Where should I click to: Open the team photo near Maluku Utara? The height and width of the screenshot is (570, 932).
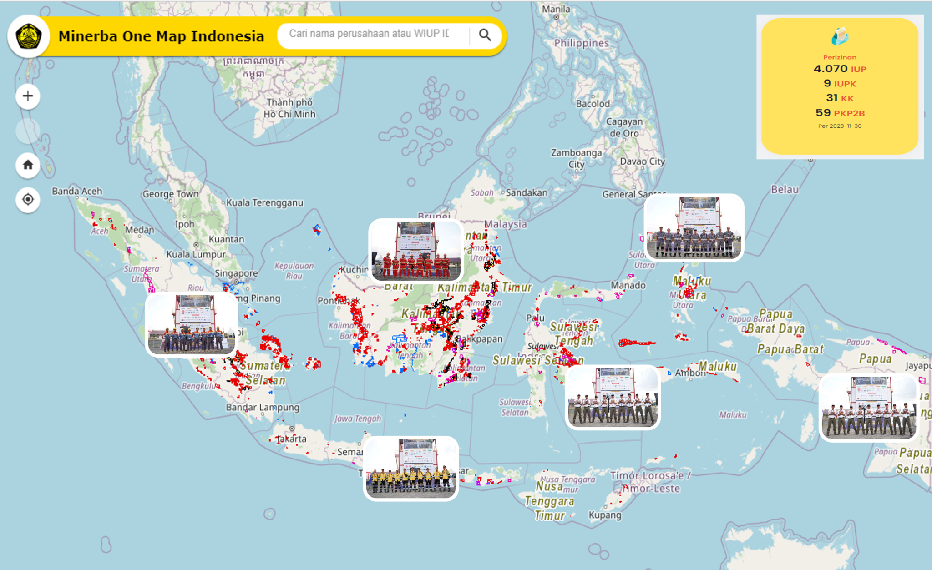694,227
